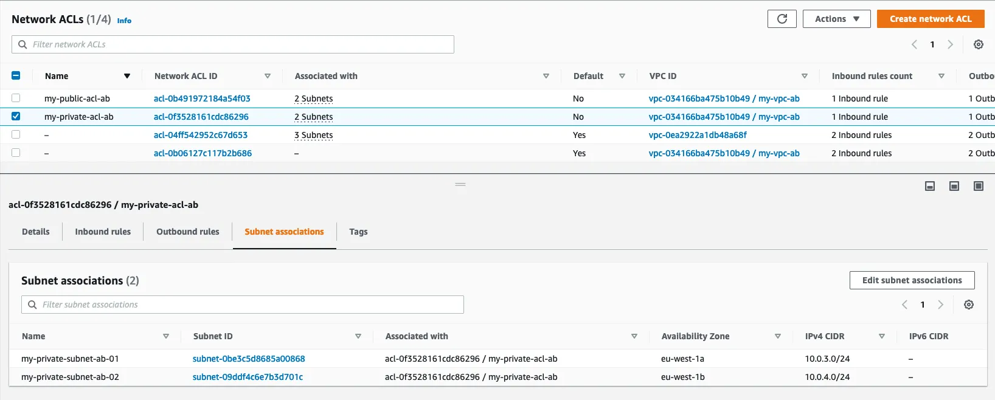Click Create network ACL button
Image resolution: width=995 pixels, height=400 pixels.
(930, 19)
